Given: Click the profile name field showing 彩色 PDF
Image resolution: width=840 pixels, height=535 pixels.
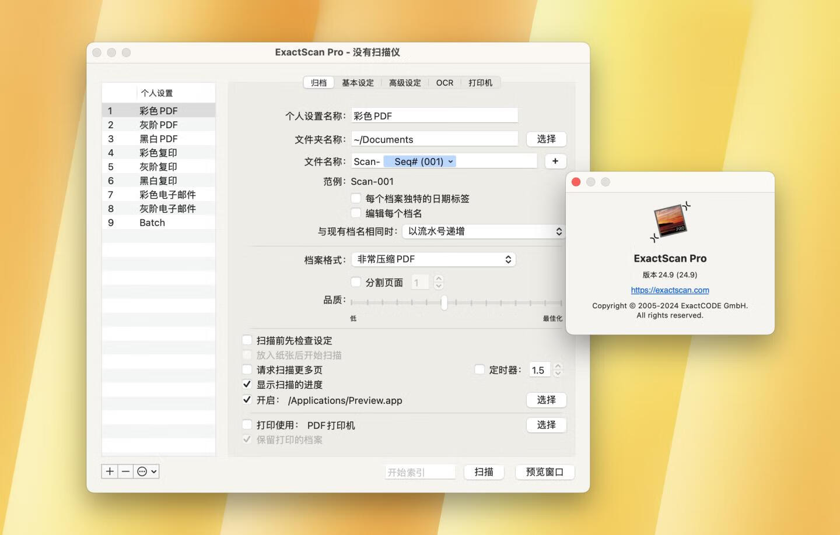Looking at the screenshot, I should pos(435,116).
